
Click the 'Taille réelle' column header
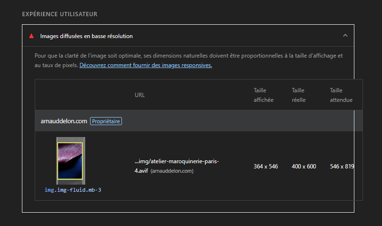pos(299,95)
